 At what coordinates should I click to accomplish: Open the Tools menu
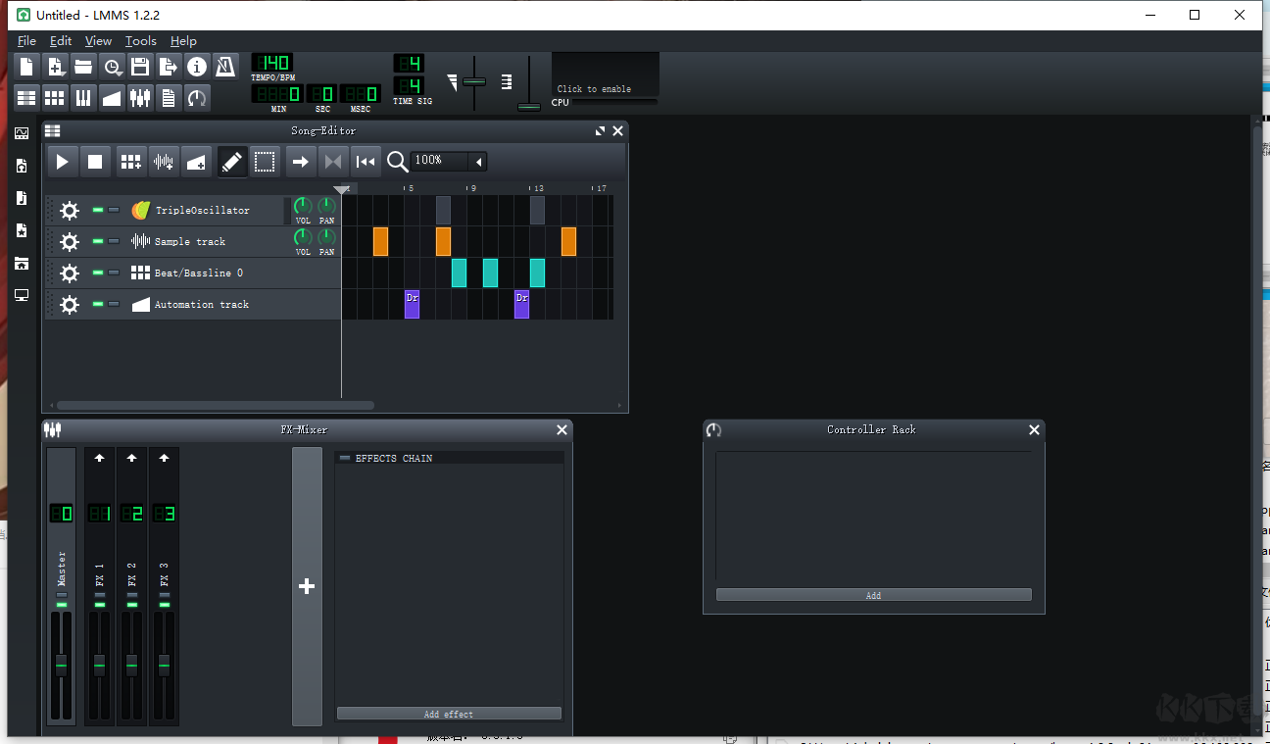point(140,40)
